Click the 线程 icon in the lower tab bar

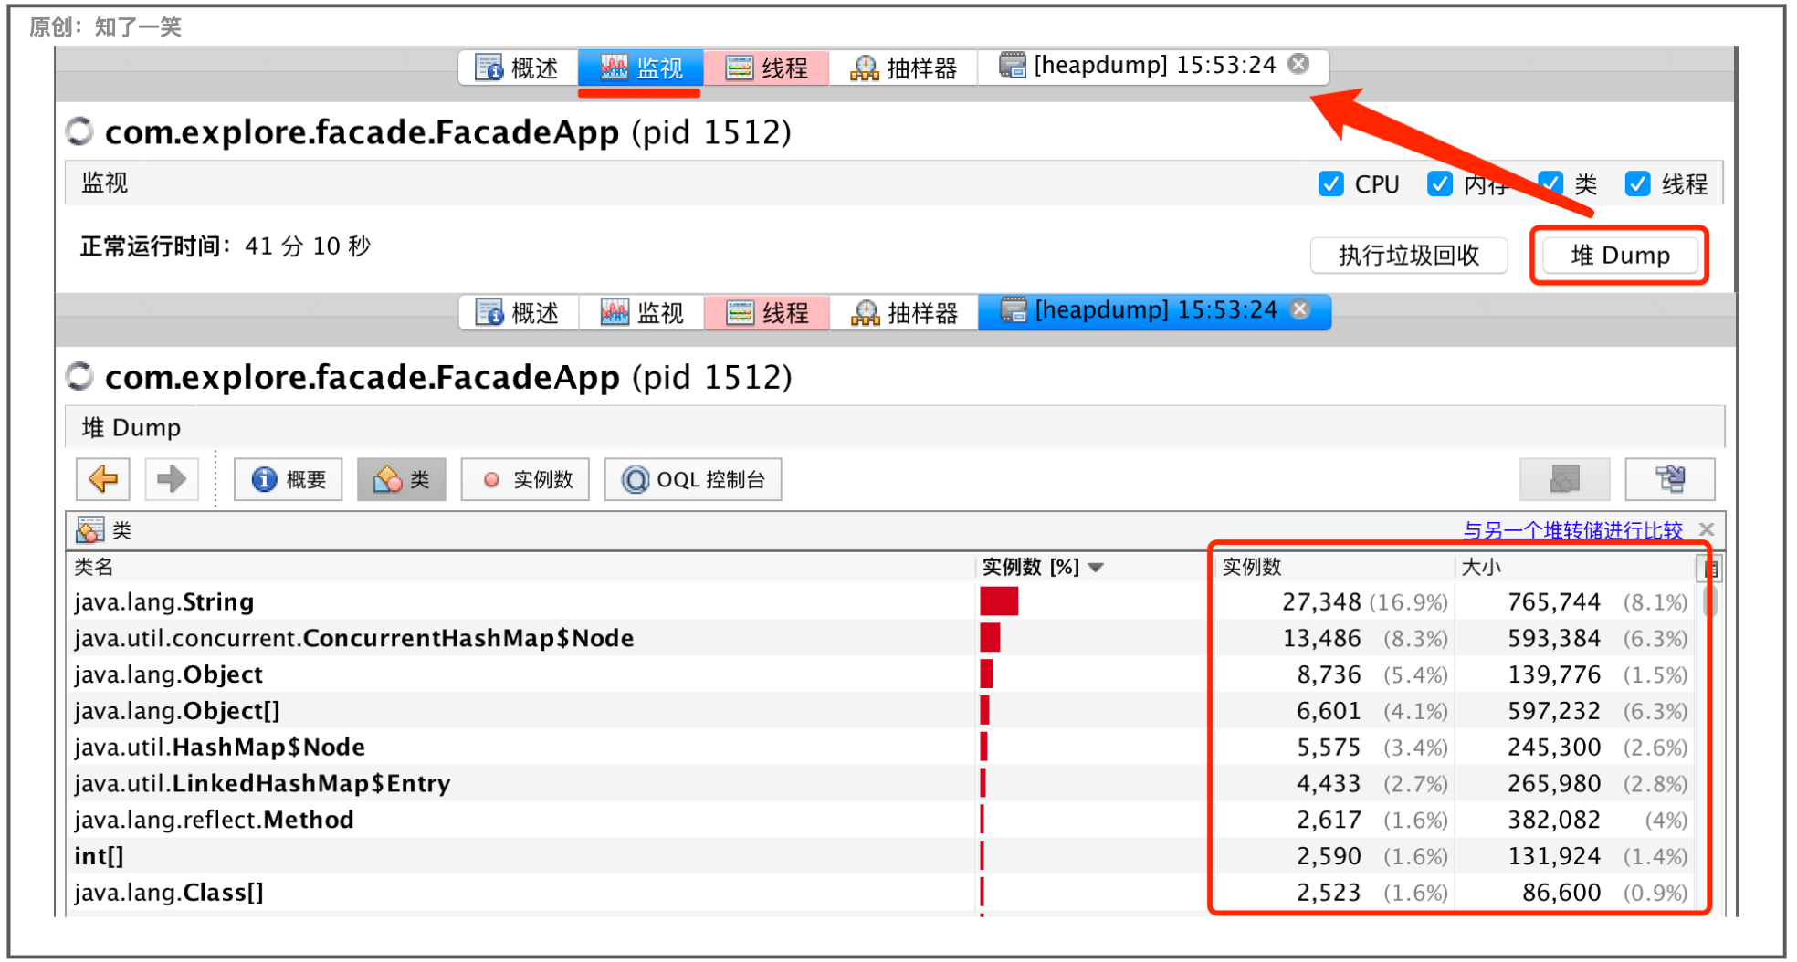click(x=740, y=313)
